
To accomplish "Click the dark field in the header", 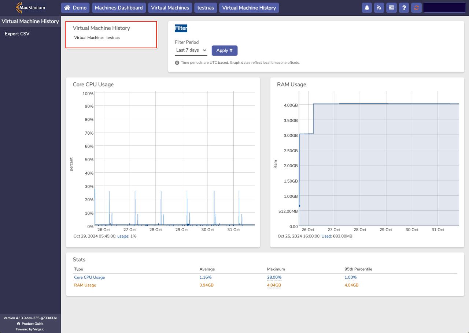I will [x=444, y=8].
